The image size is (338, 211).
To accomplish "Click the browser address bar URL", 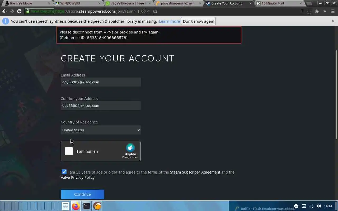I will click(106, 11).
